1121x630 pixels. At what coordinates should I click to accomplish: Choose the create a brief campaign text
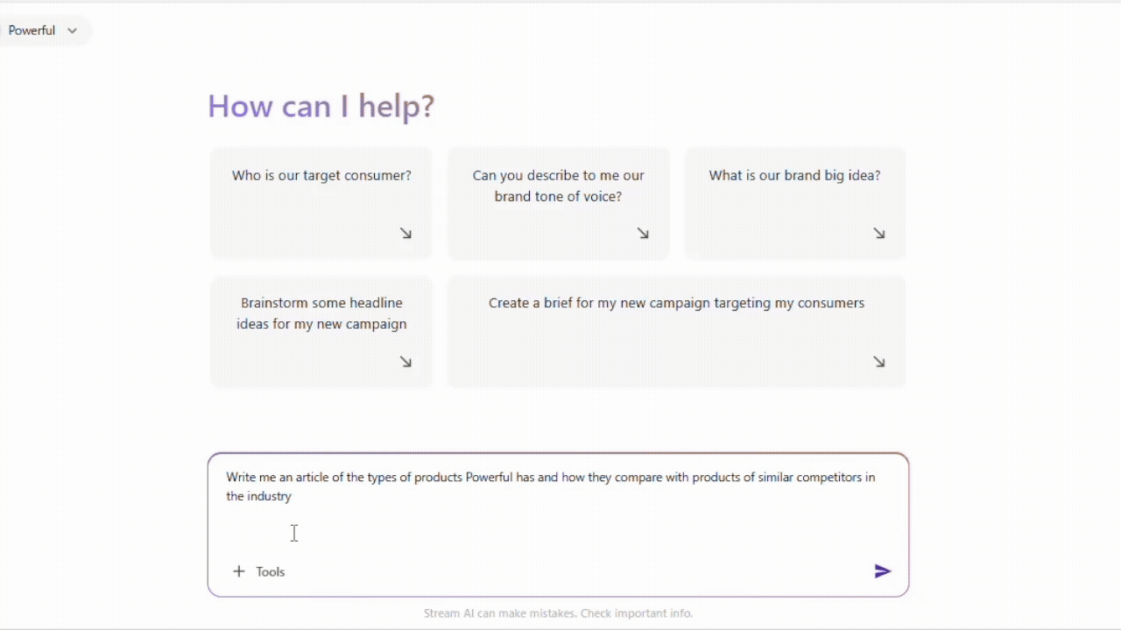coord(676,303)
